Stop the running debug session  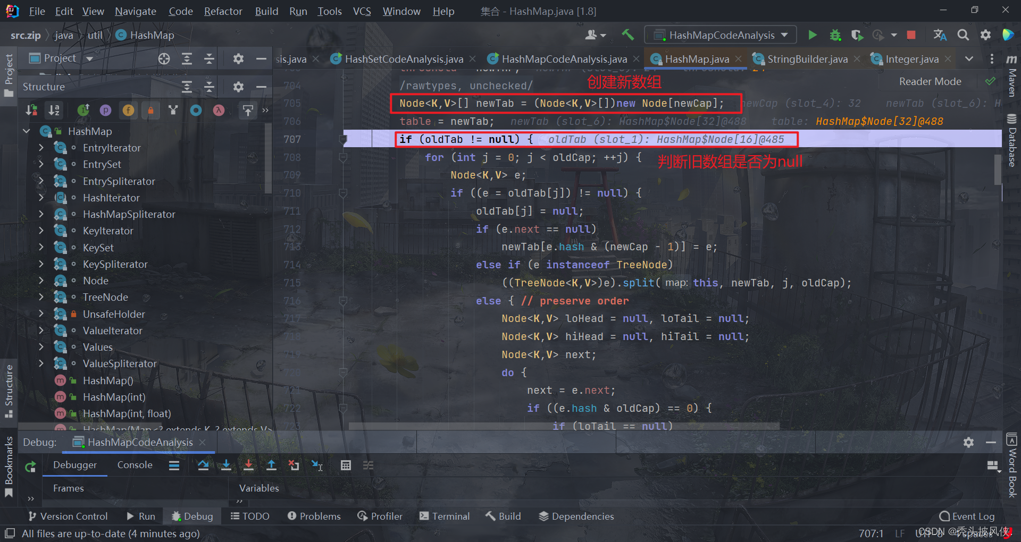pos(911,35)
